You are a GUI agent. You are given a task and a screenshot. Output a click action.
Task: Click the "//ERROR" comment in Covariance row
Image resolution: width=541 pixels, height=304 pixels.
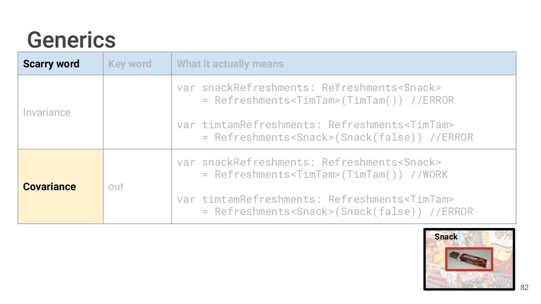(451, 212)
